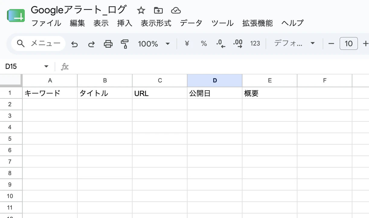Check the cloud save status icon
The image size is (369, 218).
point(176,11)
